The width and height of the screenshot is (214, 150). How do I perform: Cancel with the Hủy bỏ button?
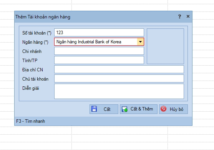pyautogui.click(x=173, y=109)
